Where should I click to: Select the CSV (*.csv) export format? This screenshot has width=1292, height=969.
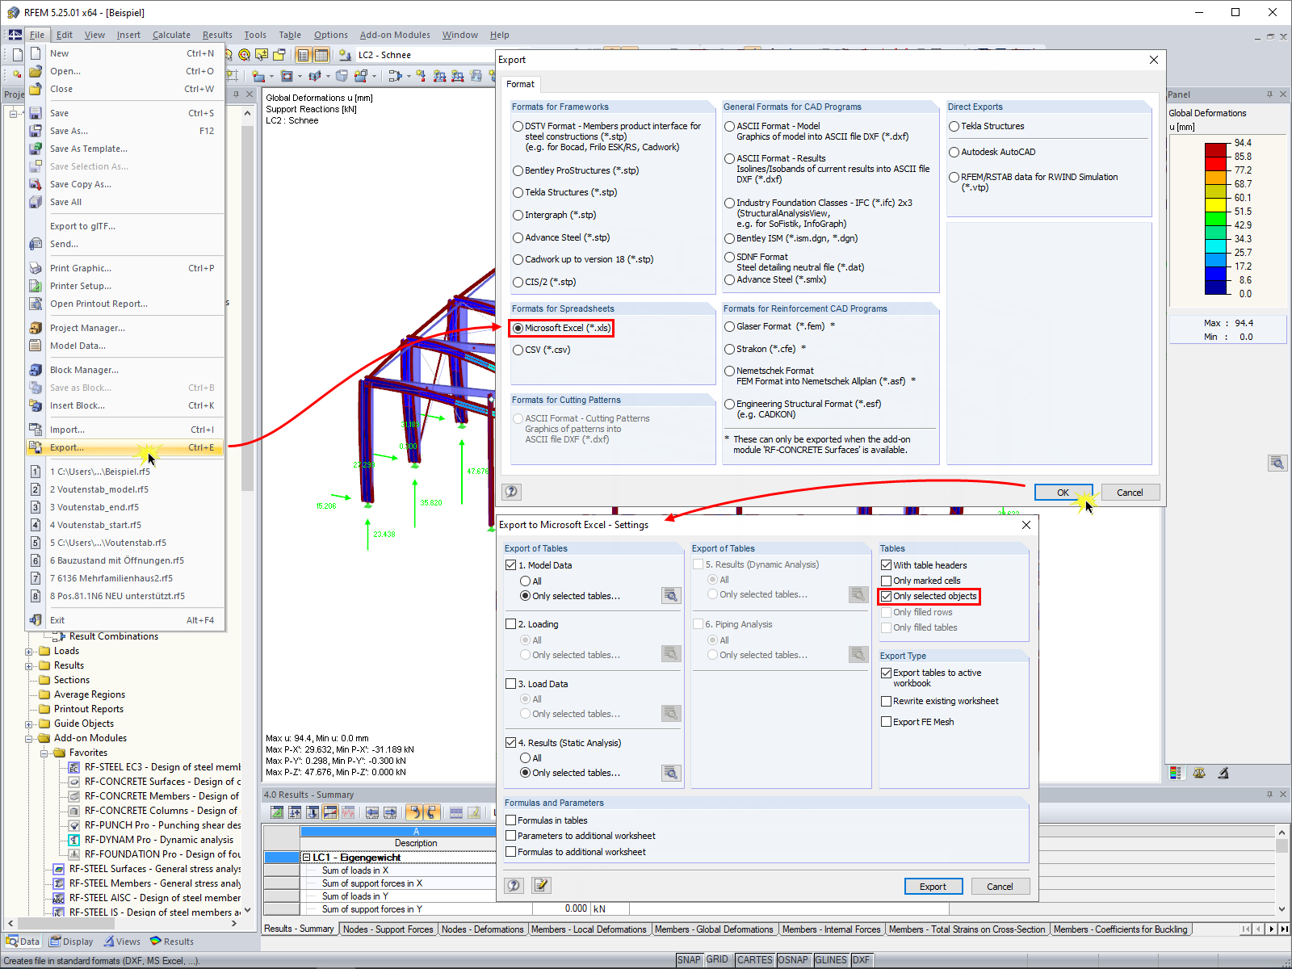[518, 350]
